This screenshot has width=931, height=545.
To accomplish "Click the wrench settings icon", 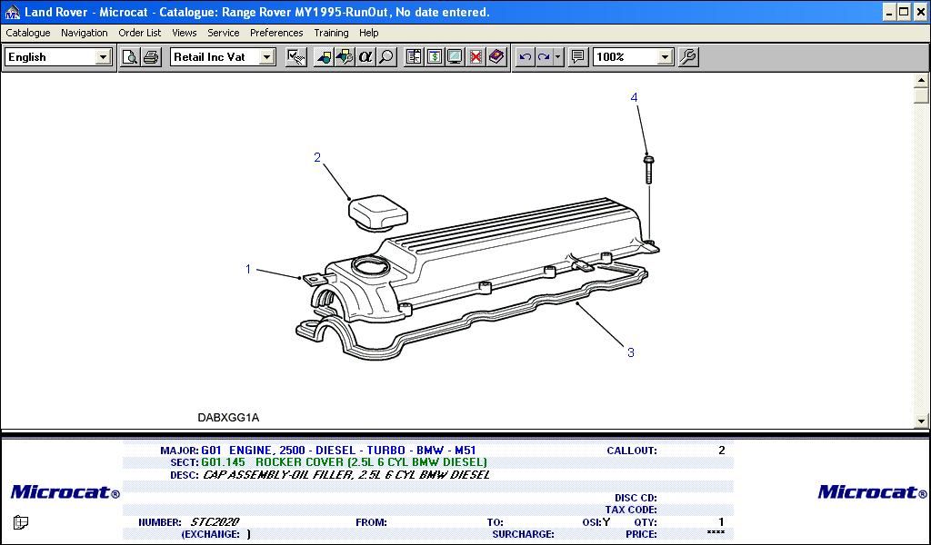I will tap(688, 57).
